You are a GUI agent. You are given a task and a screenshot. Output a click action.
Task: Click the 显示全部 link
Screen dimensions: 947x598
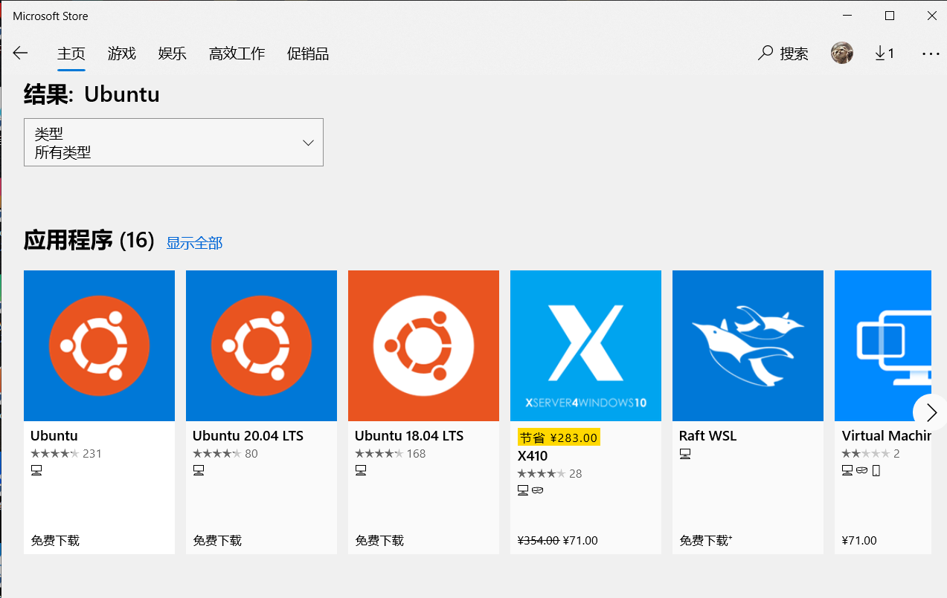(x=194, y=242)
